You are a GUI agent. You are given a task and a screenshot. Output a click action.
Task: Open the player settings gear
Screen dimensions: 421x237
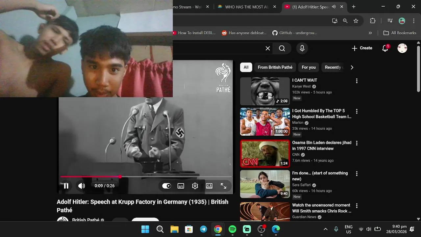[x=195, y=186]
